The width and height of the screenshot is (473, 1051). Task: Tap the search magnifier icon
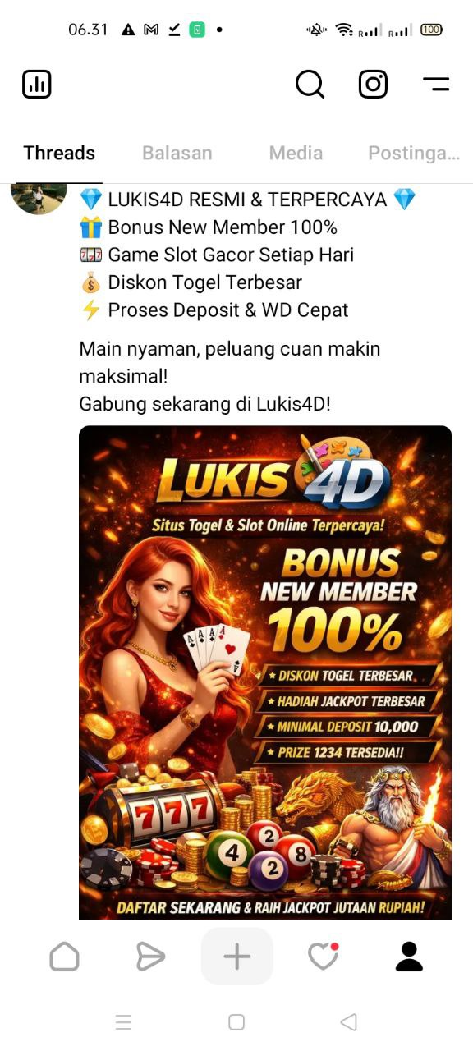click(x=310, y=84)
